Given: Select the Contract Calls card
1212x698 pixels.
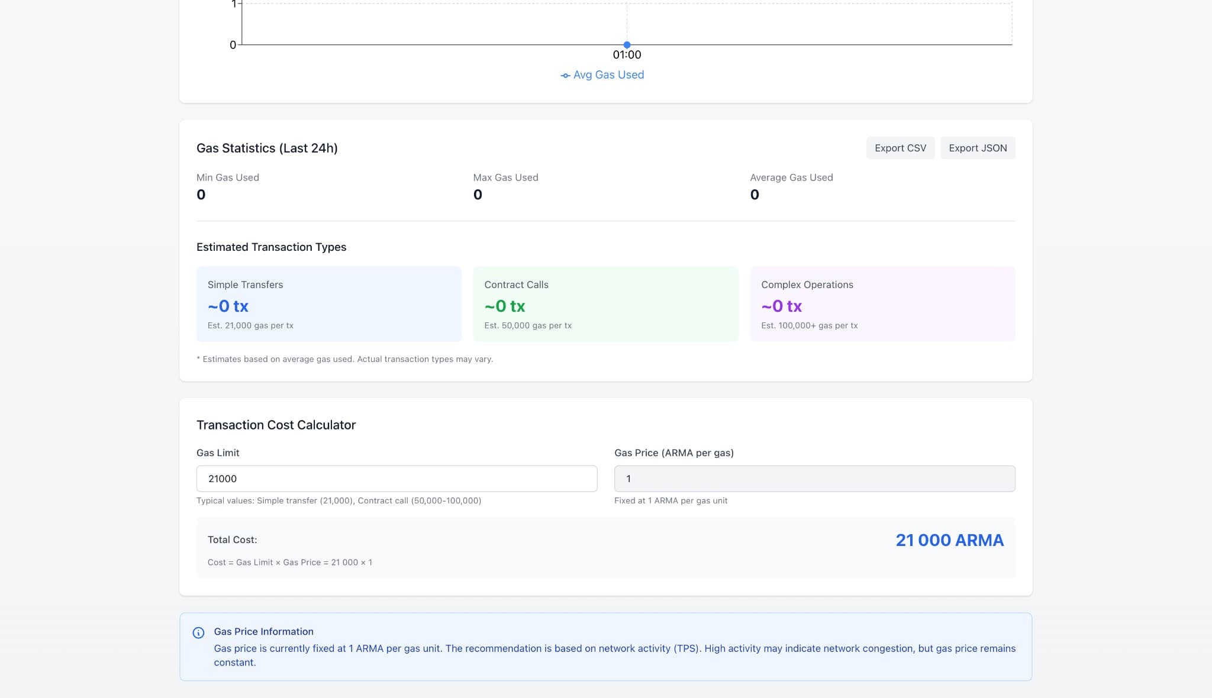Looking at the screenshot, I should 605,304.
